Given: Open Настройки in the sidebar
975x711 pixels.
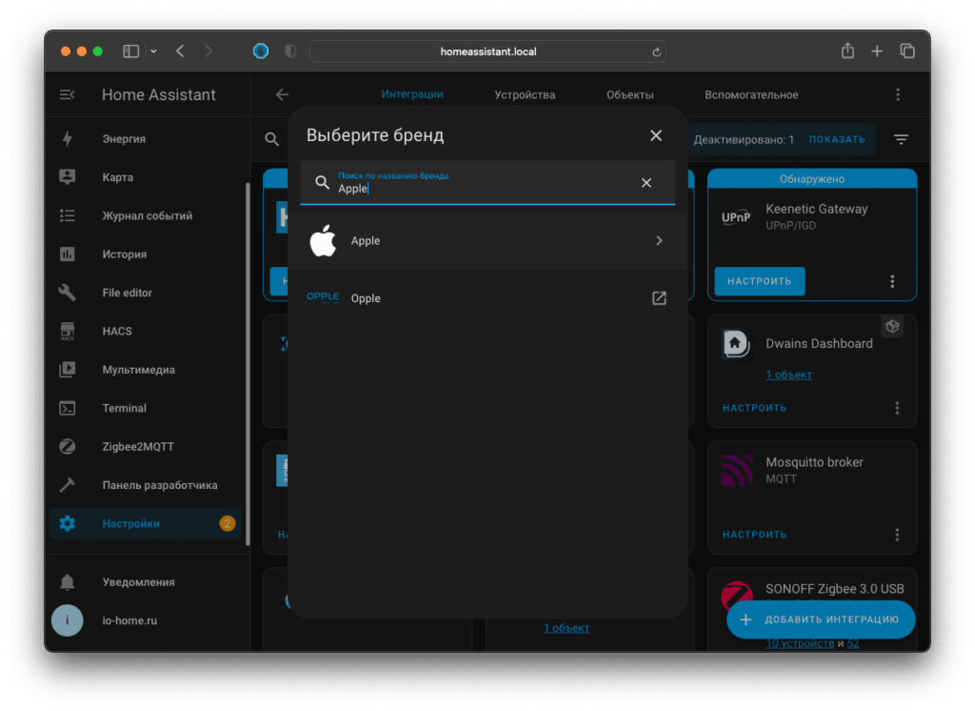Looking at the screenshot, I should [x=146, y=523].
